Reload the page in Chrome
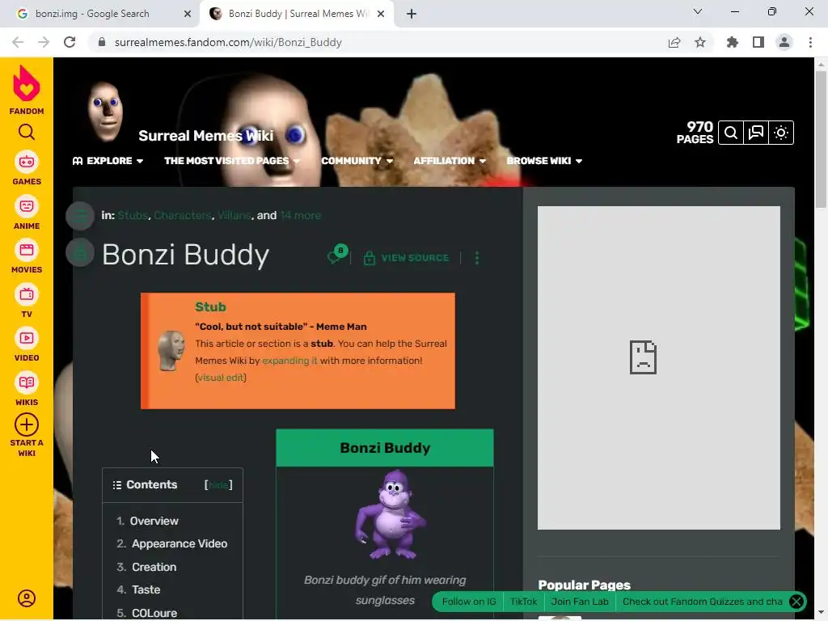828x621 pixels. click(70, 42)
